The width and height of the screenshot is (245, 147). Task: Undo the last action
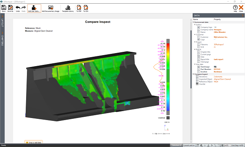[x=18, y=8]
